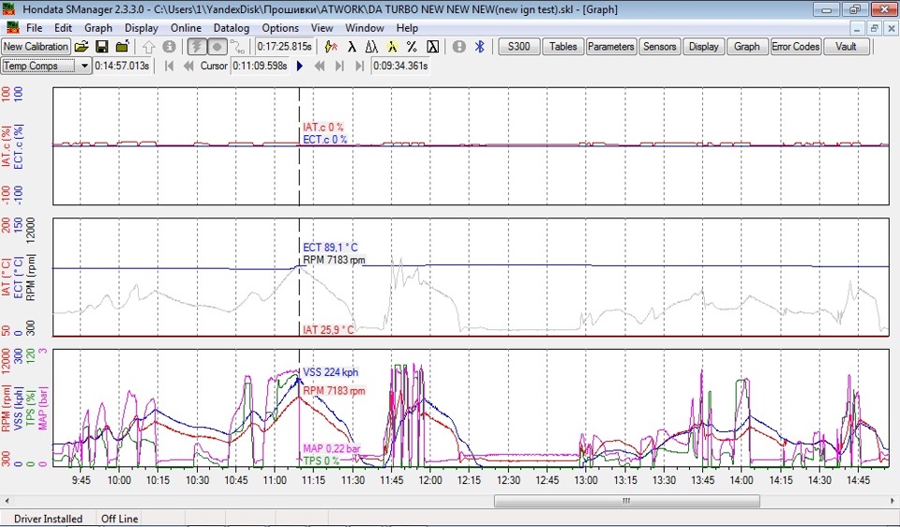Open the Options menu
The image size is (900, 527).
(x=280, y=27)
